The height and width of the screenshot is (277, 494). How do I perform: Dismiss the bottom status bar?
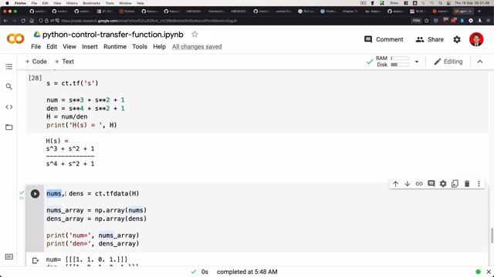489,272
